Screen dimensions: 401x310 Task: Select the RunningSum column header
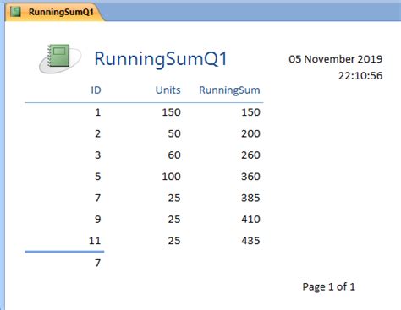tap(229, 90)
